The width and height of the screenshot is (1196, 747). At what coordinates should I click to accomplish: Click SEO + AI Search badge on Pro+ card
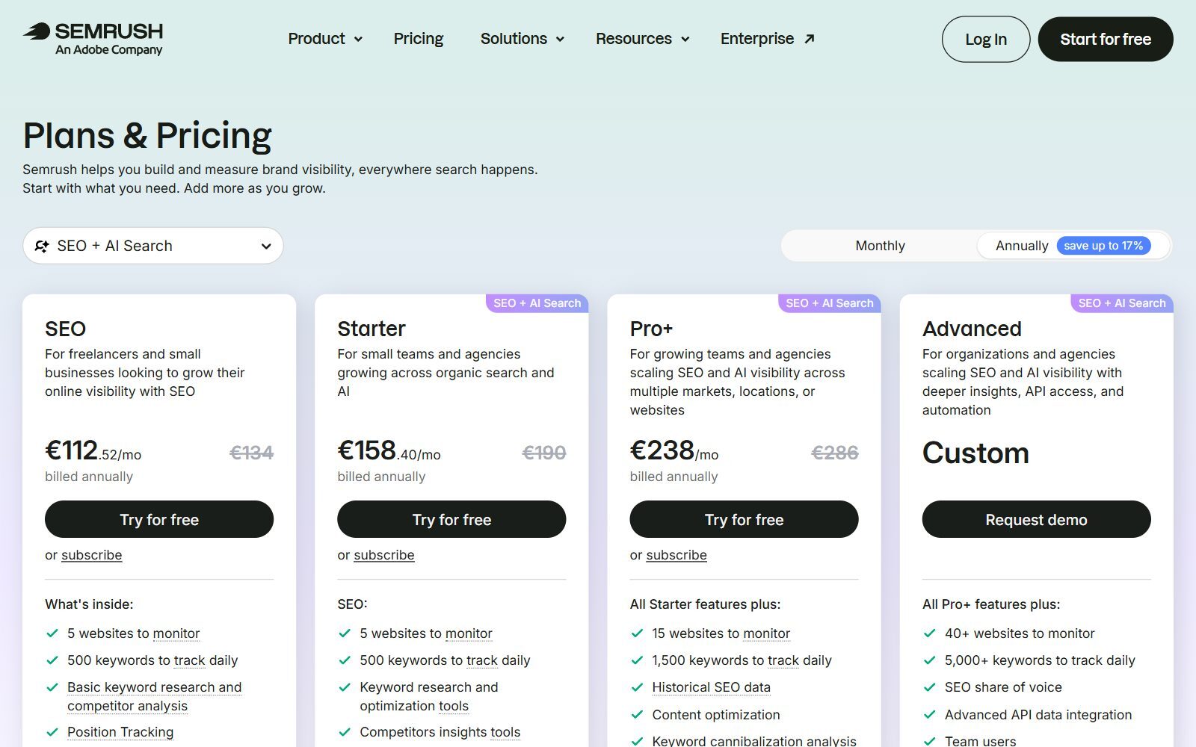[x=829, y=303]
